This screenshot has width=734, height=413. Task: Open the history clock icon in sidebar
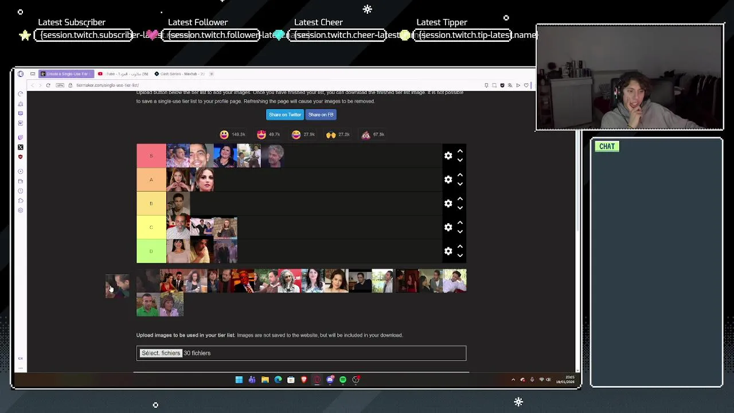pos(21,190)
